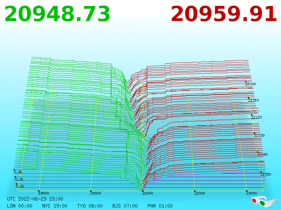Screen dimensions: 281x210
Task: Click the 0.3k volume axis label
Action: [x=18, y=172]
